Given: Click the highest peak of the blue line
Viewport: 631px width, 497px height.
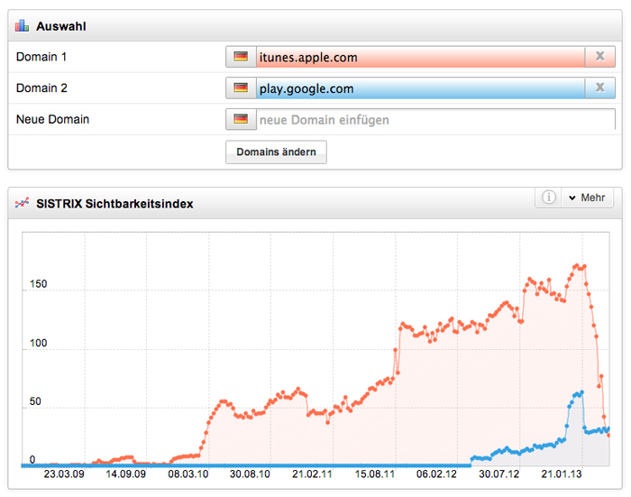Looking at the screenshot, I should click(582, 392).
